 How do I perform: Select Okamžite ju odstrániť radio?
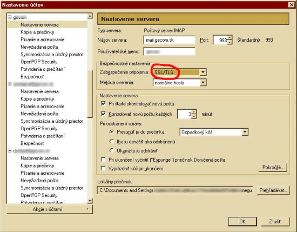pos(112,151)
